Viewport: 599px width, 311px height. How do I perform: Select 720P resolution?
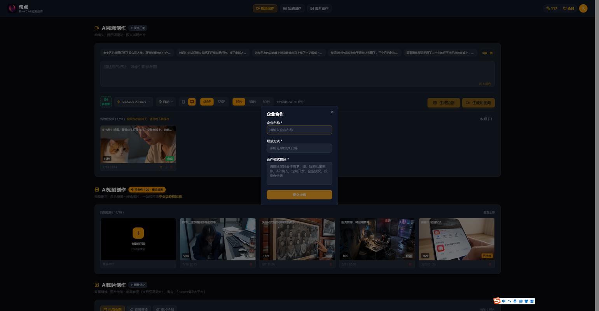coord(221,102)
